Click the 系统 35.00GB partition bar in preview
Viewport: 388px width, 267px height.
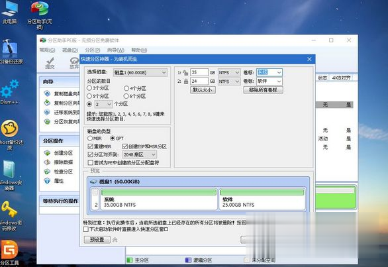tap(159, 199)
